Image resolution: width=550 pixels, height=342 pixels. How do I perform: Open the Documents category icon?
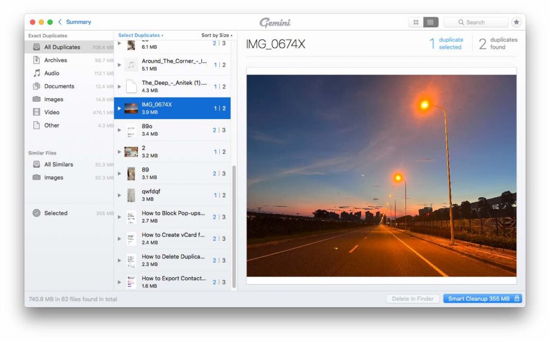tap(37, 86)
